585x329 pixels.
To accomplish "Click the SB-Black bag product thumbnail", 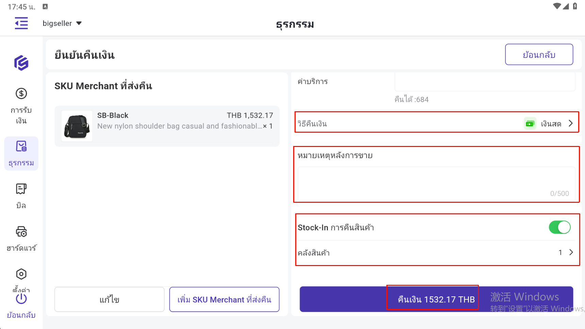I will (77, 126).
